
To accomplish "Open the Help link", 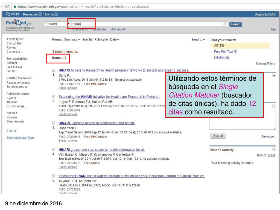I will pyautogui.click(x=273, y=29).
